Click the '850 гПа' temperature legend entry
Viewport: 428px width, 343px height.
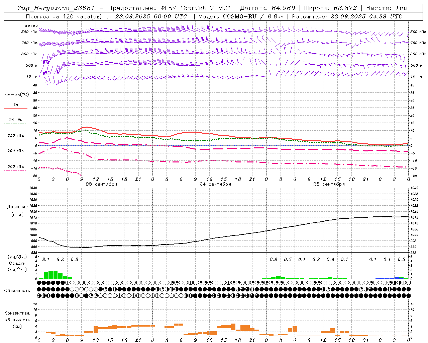tap(15, 136)
